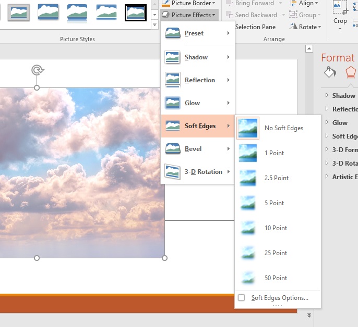Open the 3-D Rotation submenu
358x327 pixels.
point(198,172)
